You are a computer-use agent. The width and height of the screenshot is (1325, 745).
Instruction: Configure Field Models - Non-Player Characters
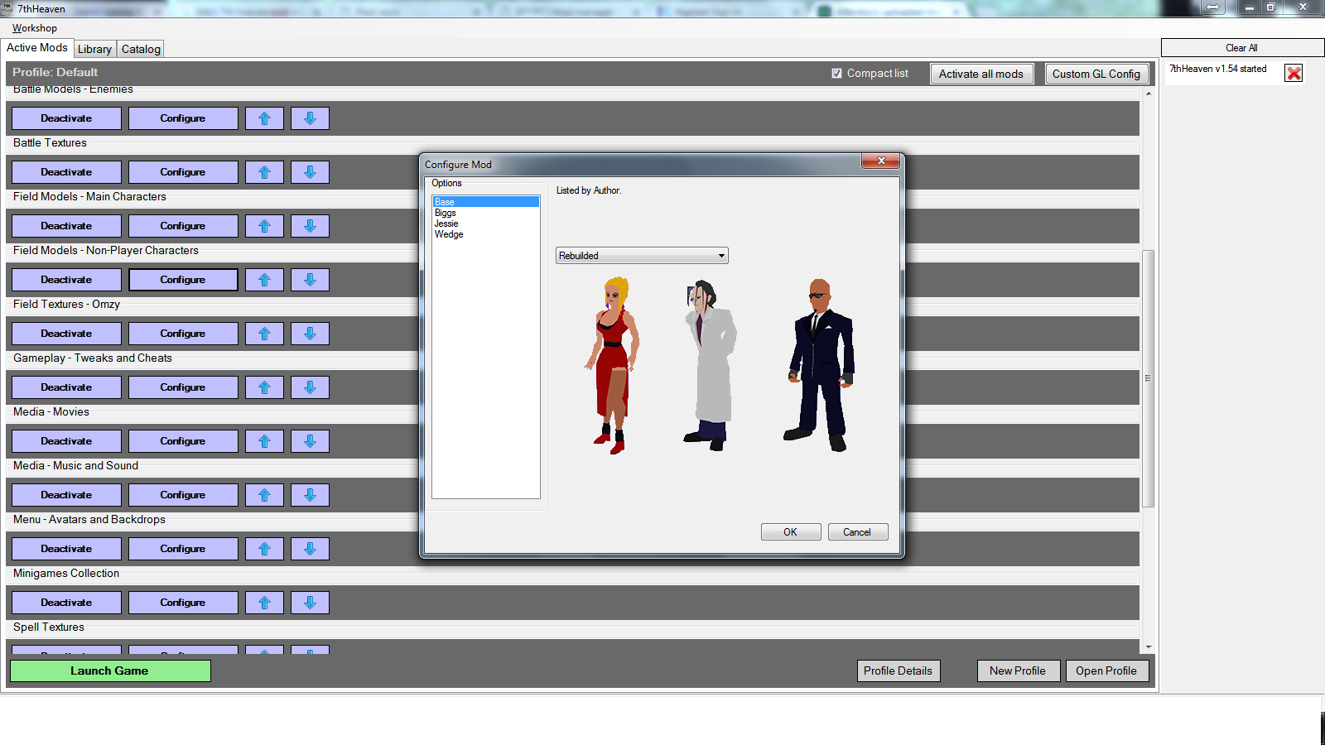click(x=183, y=280)
